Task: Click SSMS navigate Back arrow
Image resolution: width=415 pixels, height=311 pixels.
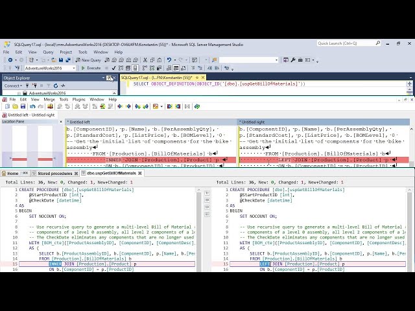Action: 10,60
